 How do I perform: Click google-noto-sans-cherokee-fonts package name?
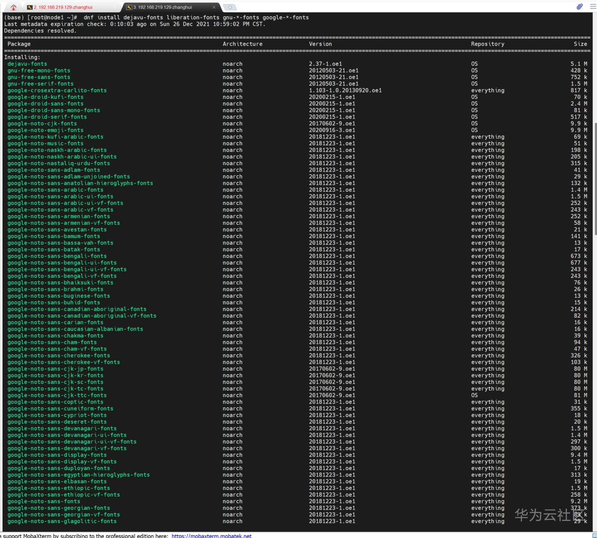(59, 355)
